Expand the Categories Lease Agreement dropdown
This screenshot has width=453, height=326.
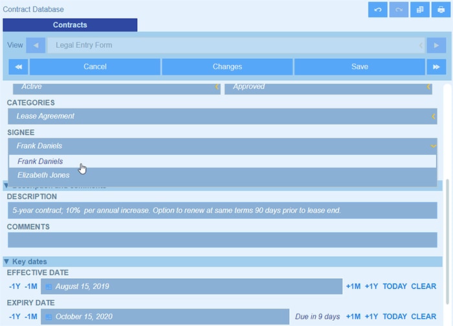pyautogui.click(x=433, y=116)
